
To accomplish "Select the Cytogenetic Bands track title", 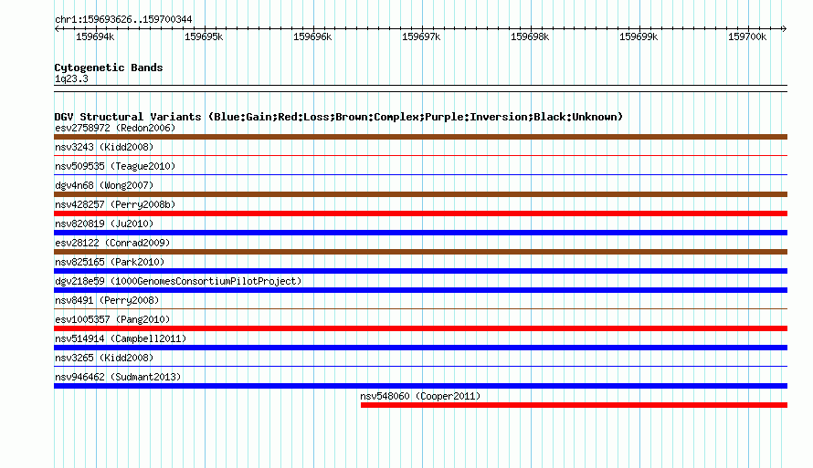I will pyautogui.click(x=109, y=68).
